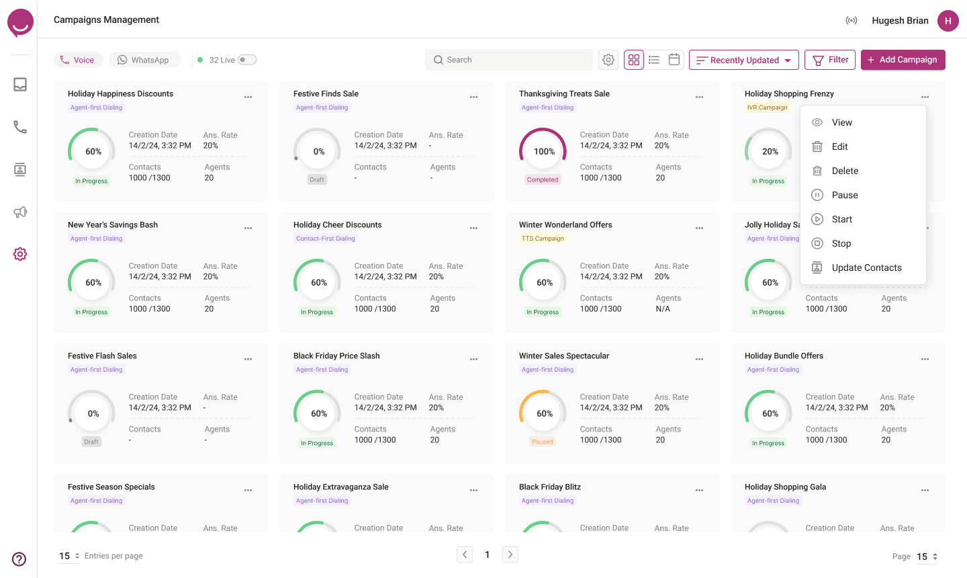Open the Winter Wonderland Offers card title
The height and width of the screenshot is (578, 967).
pyautogui.click(x=565, y=225)
